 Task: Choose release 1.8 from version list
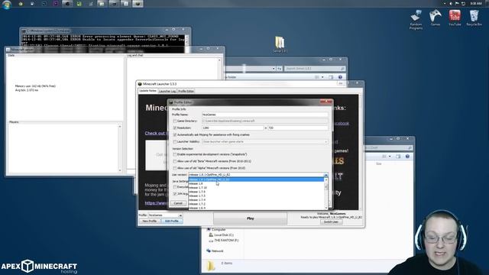(x=256, y=183)
